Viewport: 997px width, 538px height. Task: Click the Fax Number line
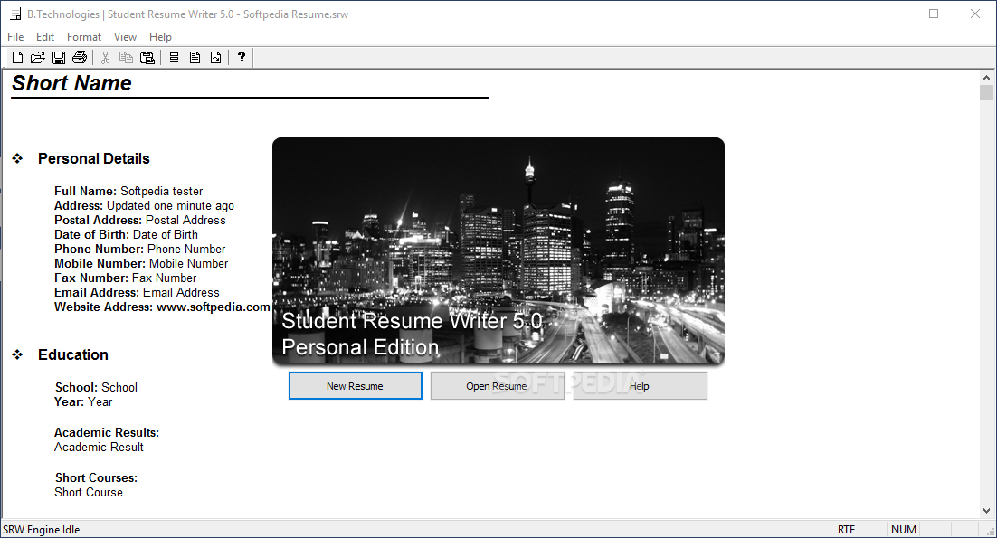click(x=125, y=278)
